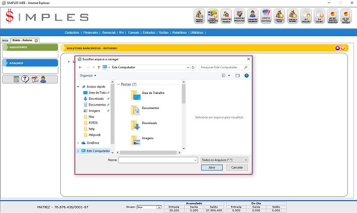
Task: Click the folder list vertical scrollbar
Action: click(184, 116)
